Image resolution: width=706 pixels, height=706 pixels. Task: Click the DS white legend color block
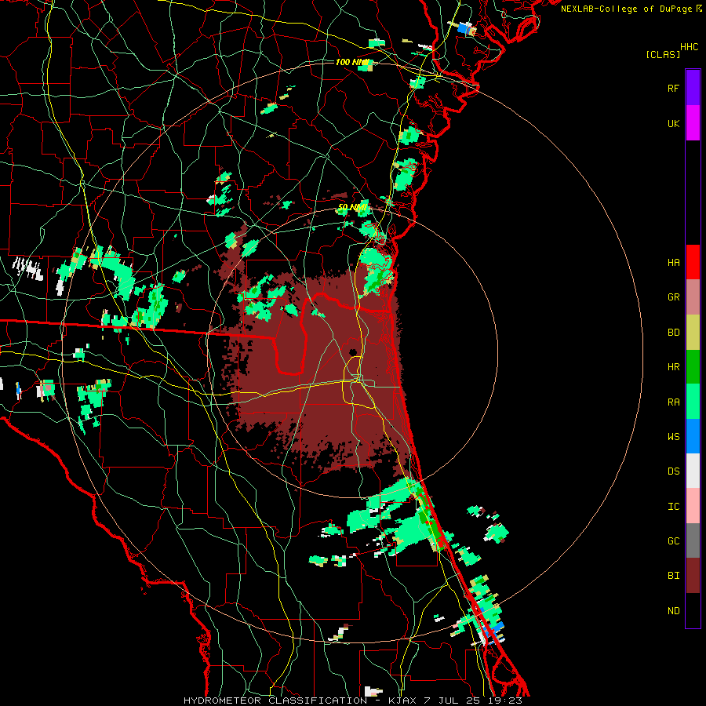click(693, 471)
